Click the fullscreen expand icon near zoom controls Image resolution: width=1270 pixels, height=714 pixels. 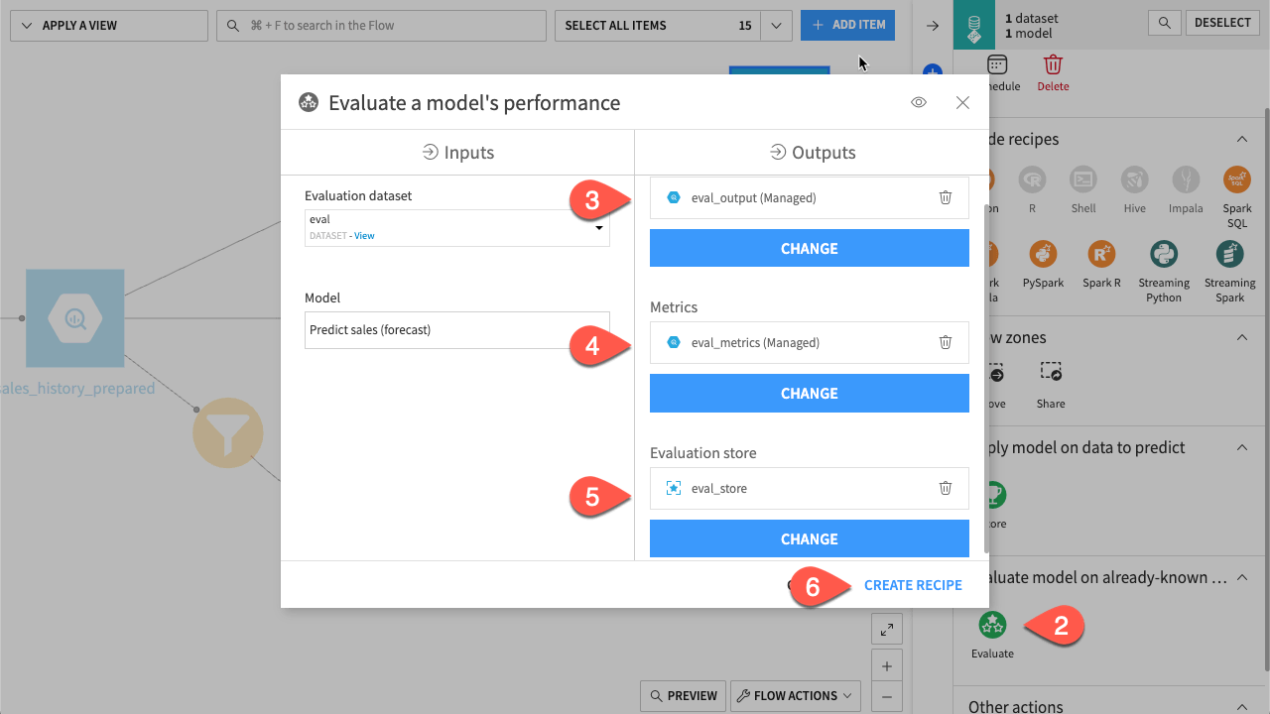pyautogui.click(x=886, y=629)
